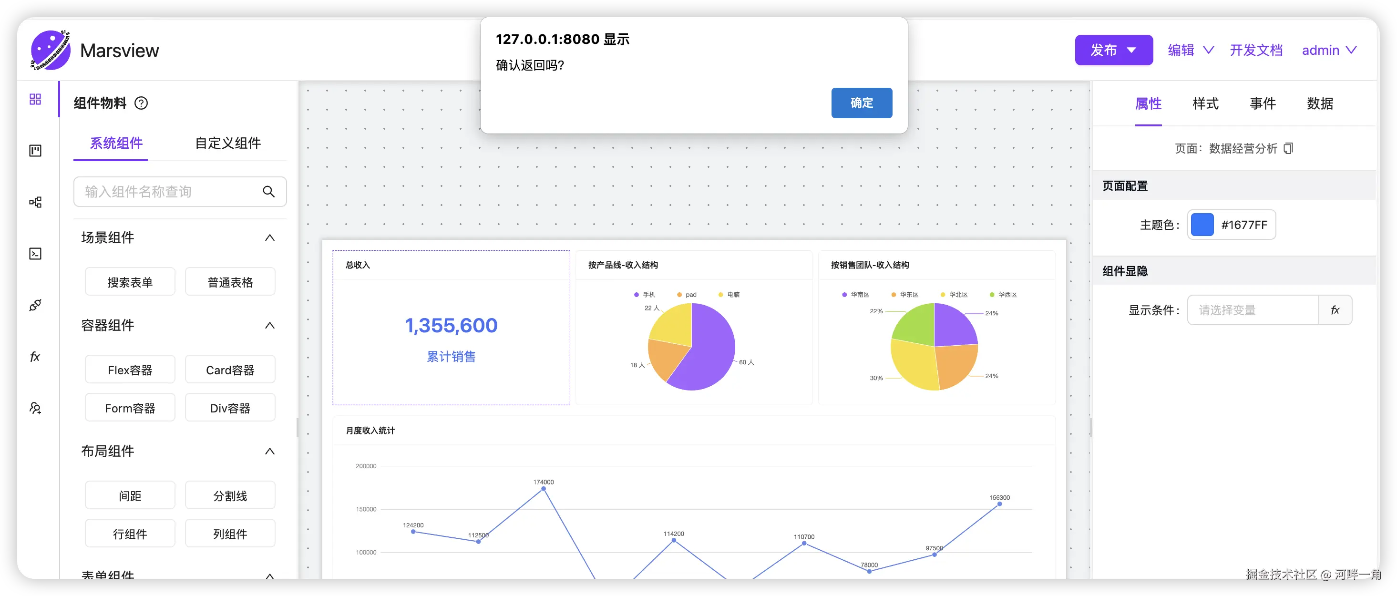Collapse the 场景组件 section
1397x596 pixels.
point(269,237)
